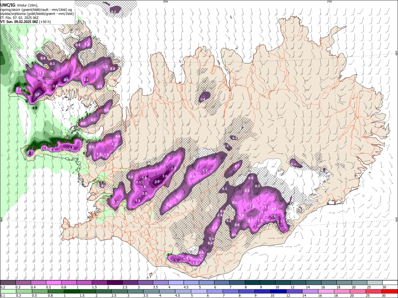Pick the light lavender top-row swatch at 4
Screen dimensions: 398x298
click(x=176, y=283)
